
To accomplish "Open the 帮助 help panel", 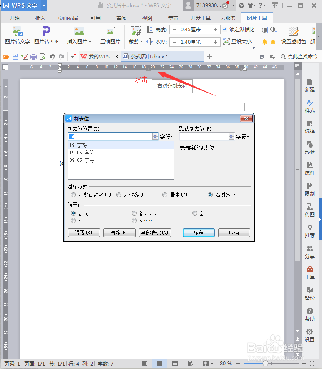I will tap(309, 314).
